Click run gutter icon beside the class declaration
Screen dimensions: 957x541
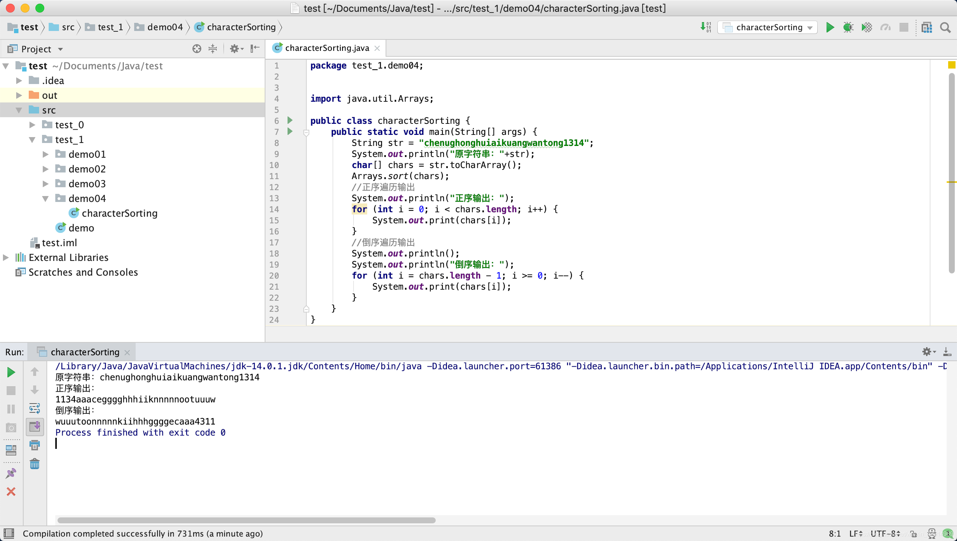[x=290, y=121]
